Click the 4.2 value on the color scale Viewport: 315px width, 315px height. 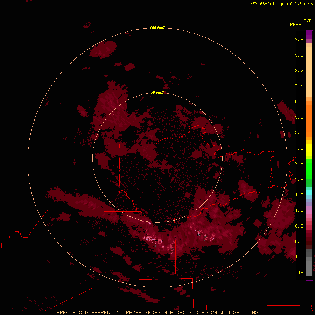pos(299,148)
